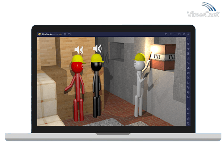Image resolution: width=224 pixels, height=154 pixels.
Task: Click the black stickman character
Action: (97, 86)
